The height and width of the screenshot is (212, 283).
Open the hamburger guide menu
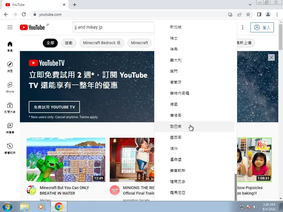coord(10,27)
